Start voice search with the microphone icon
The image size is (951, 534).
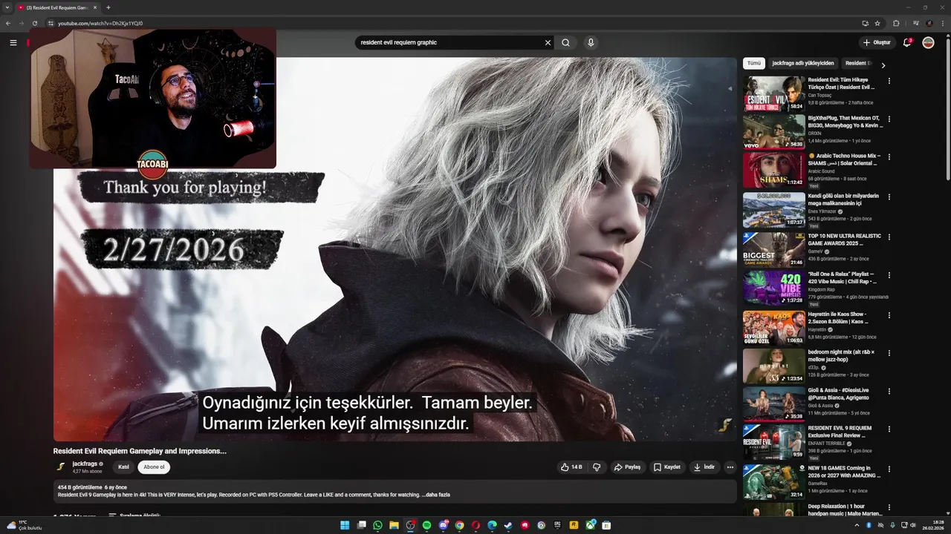coord(591,42)
